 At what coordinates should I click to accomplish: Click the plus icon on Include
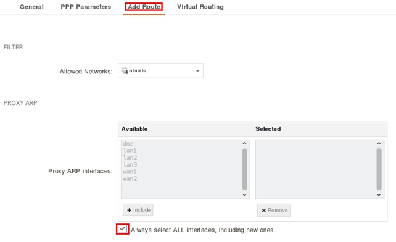(129, 210)
